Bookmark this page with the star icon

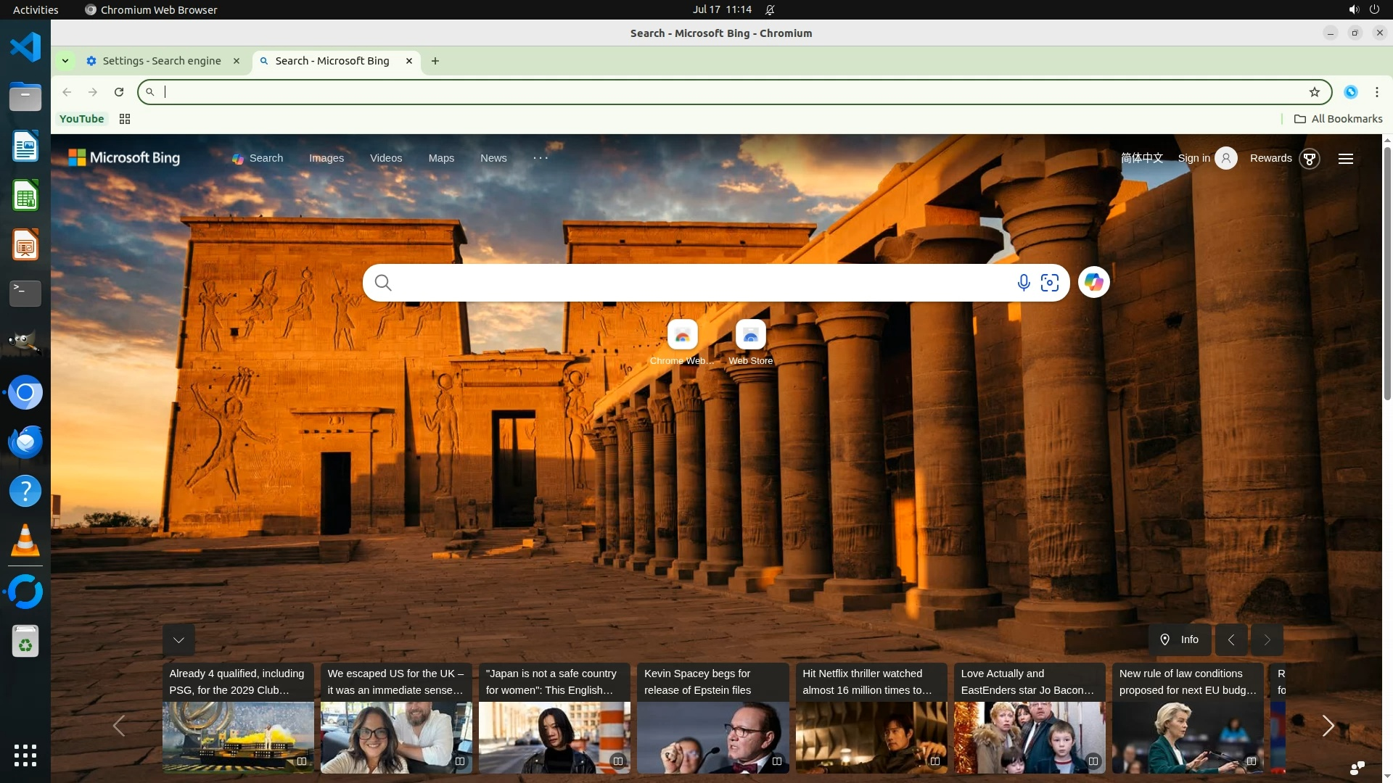pyautogui.click(x=1314, y=92)
